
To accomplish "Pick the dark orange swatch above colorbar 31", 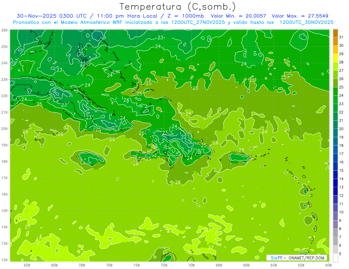I will pos(335,33).
